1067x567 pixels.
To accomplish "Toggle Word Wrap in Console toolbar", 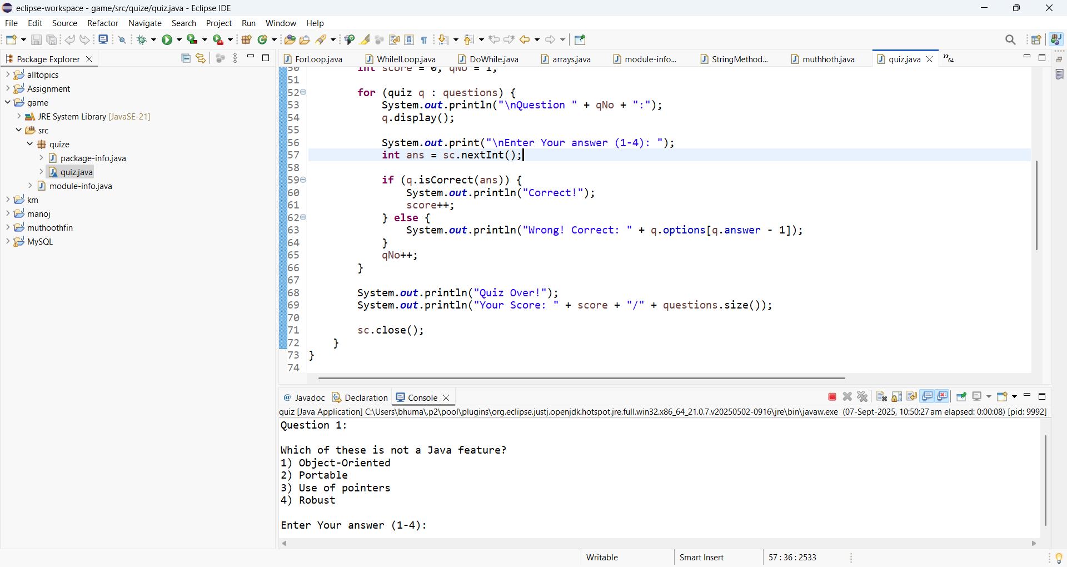I will click(x=912, y=397).
